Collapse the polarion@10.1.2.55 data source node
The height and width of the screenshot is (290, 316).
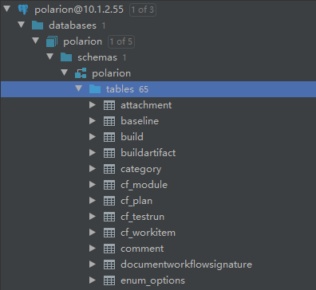(7, 10)
